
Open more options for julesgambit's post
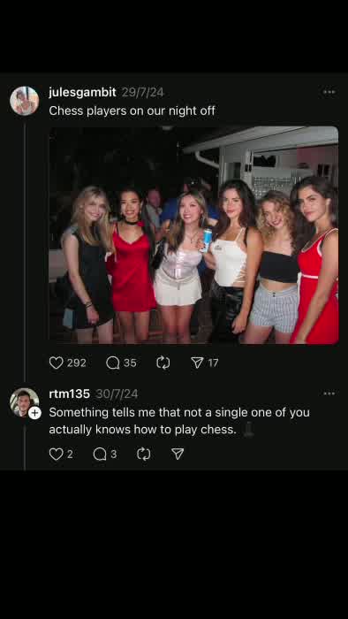pyautogui.click(x=329, y=92)
